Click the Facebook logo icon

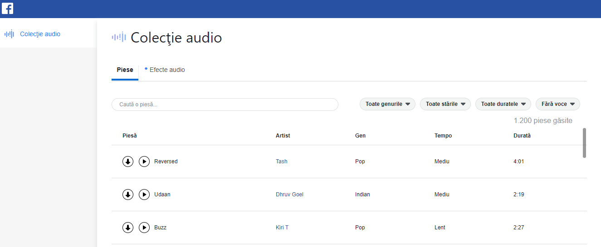pos(7,8)
